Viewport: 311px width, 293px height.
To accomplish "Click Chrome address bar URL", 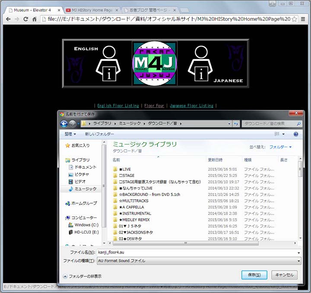I will coord(169,19).
